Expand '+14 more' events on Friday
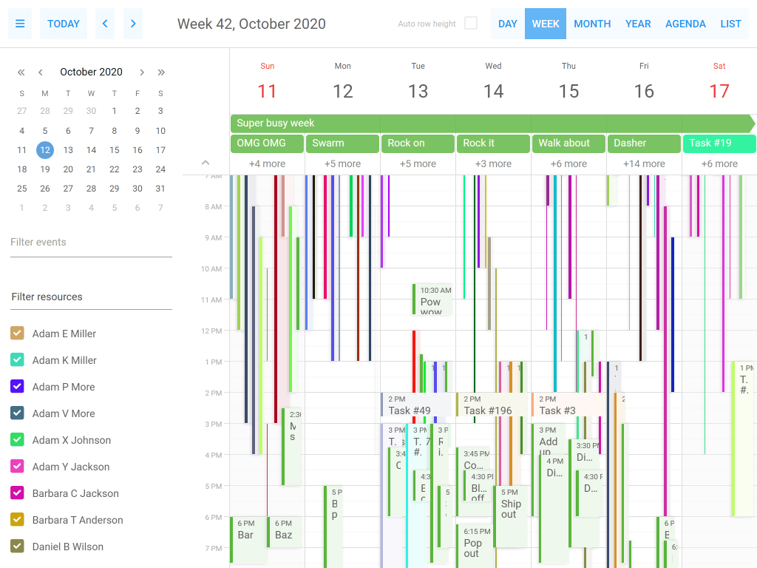 point(643,163)
